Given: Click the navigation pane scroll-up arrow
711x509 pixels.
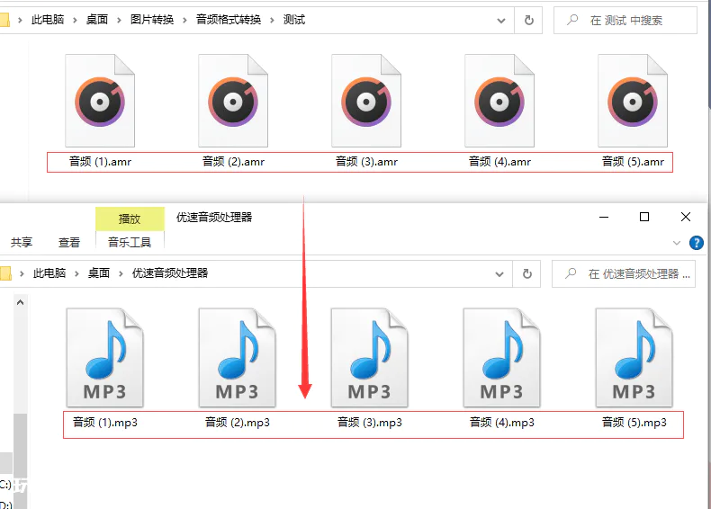Looking at the screenshot, I should 20,302.
